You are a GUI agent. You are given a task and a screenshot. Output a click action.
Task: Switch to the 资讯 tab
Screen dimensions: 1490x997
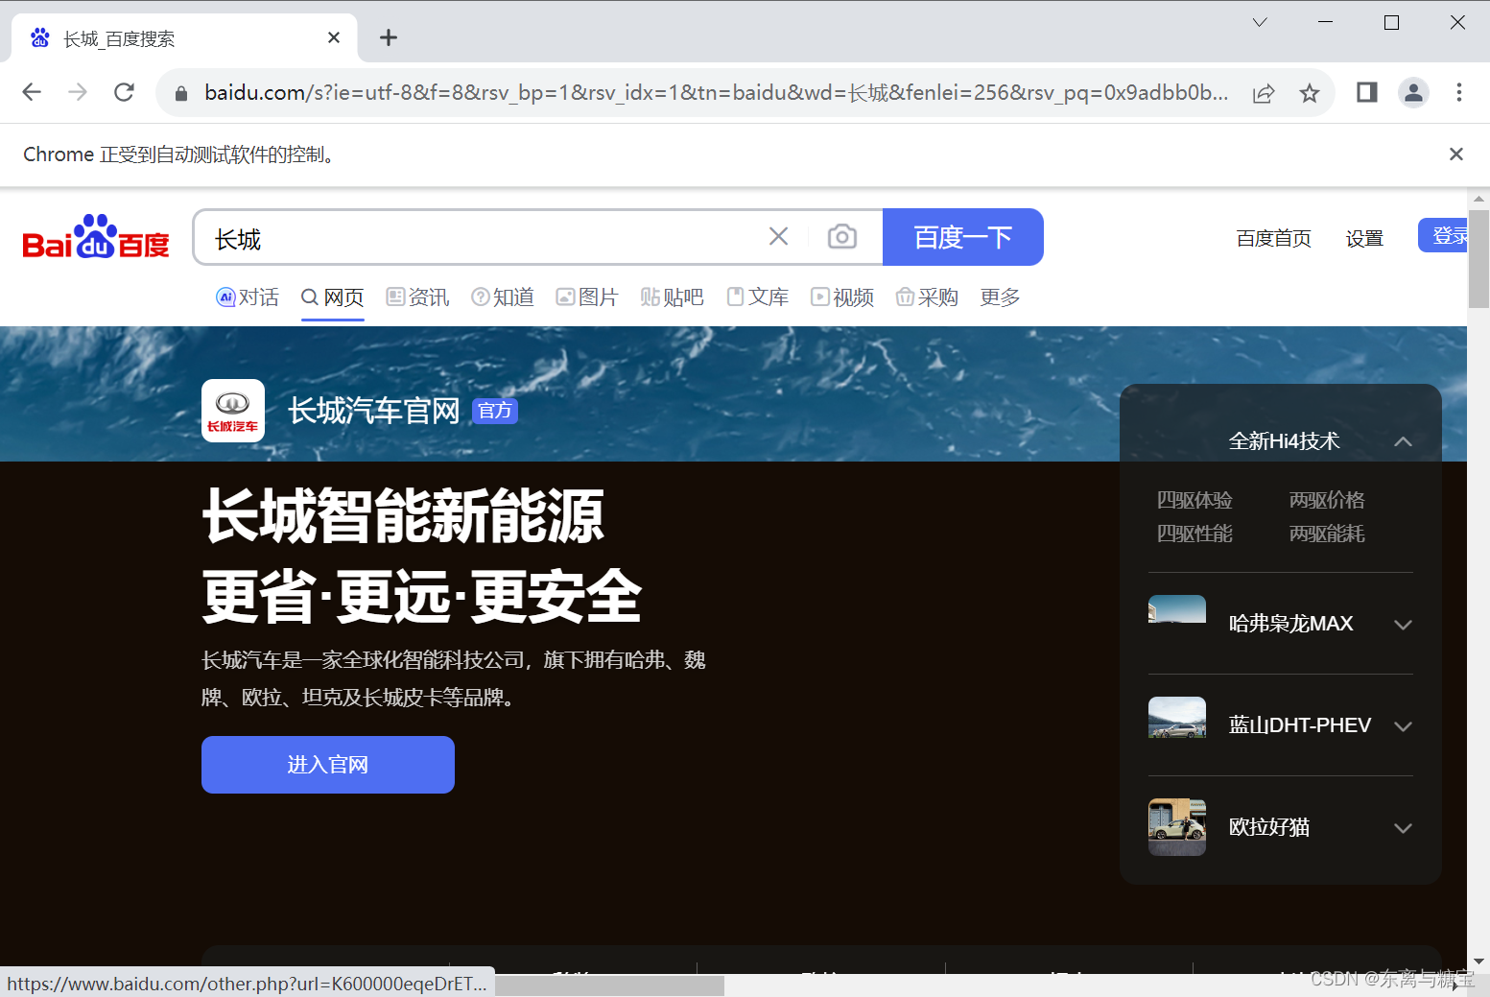coord(417,297)
